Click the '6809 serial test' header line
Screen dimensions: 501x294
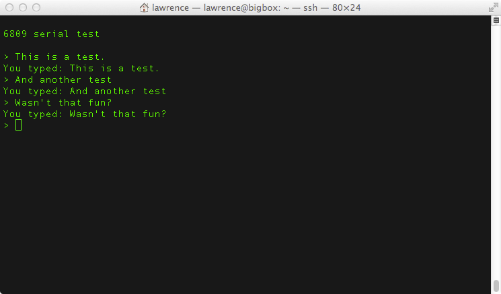click(x=51, y=34)
